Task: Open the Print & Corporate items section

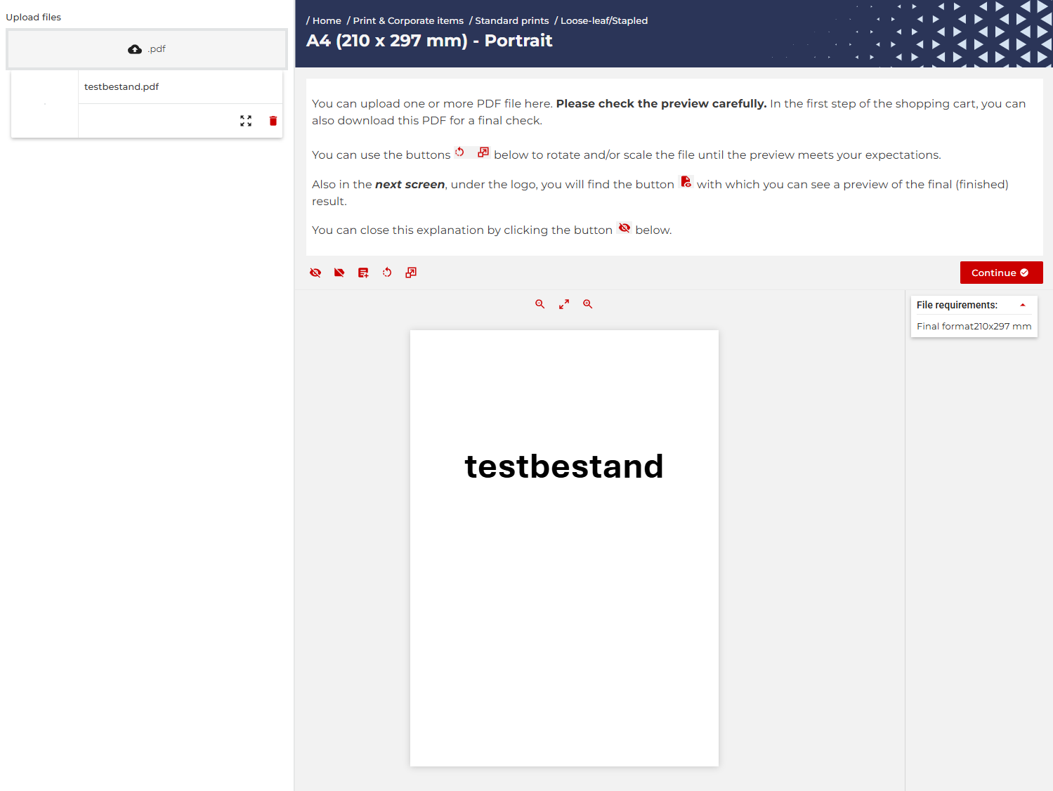Action: (407, 20)
